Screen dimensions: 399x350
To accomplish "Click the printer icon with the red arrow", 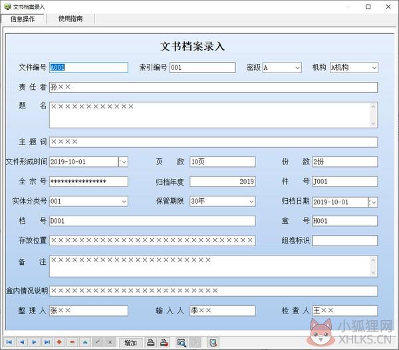I will pyautogui.click(x=164, y=343).
